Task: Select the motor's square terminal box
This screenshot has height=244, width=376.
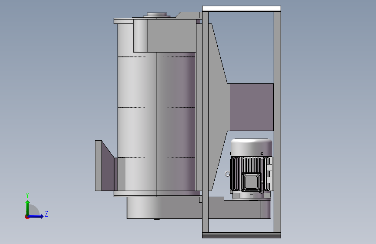Action: [251, 181]
